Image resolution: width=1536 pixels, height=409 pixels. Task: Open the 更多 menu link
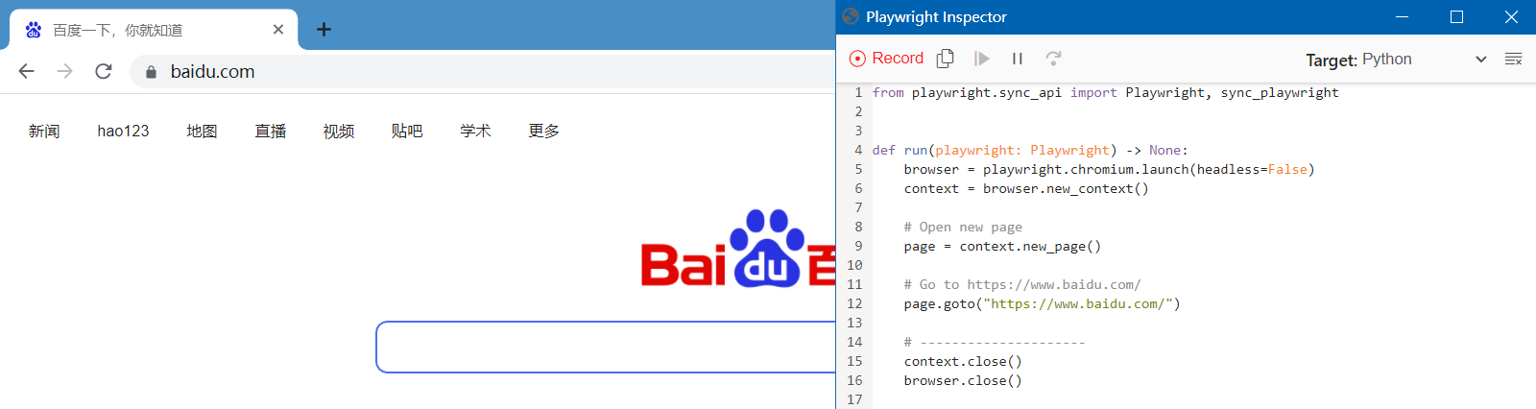click(543, 132)
